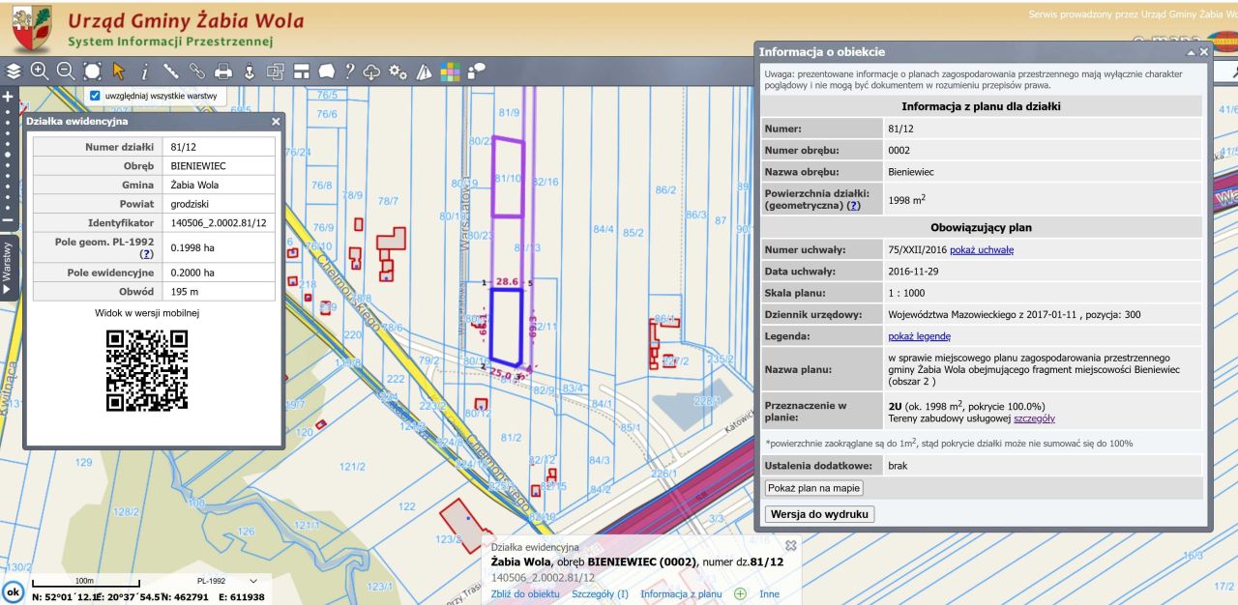Click 'Pokaż plan na mapie' button
1238x605 pixels.
(x=813, y=488)
